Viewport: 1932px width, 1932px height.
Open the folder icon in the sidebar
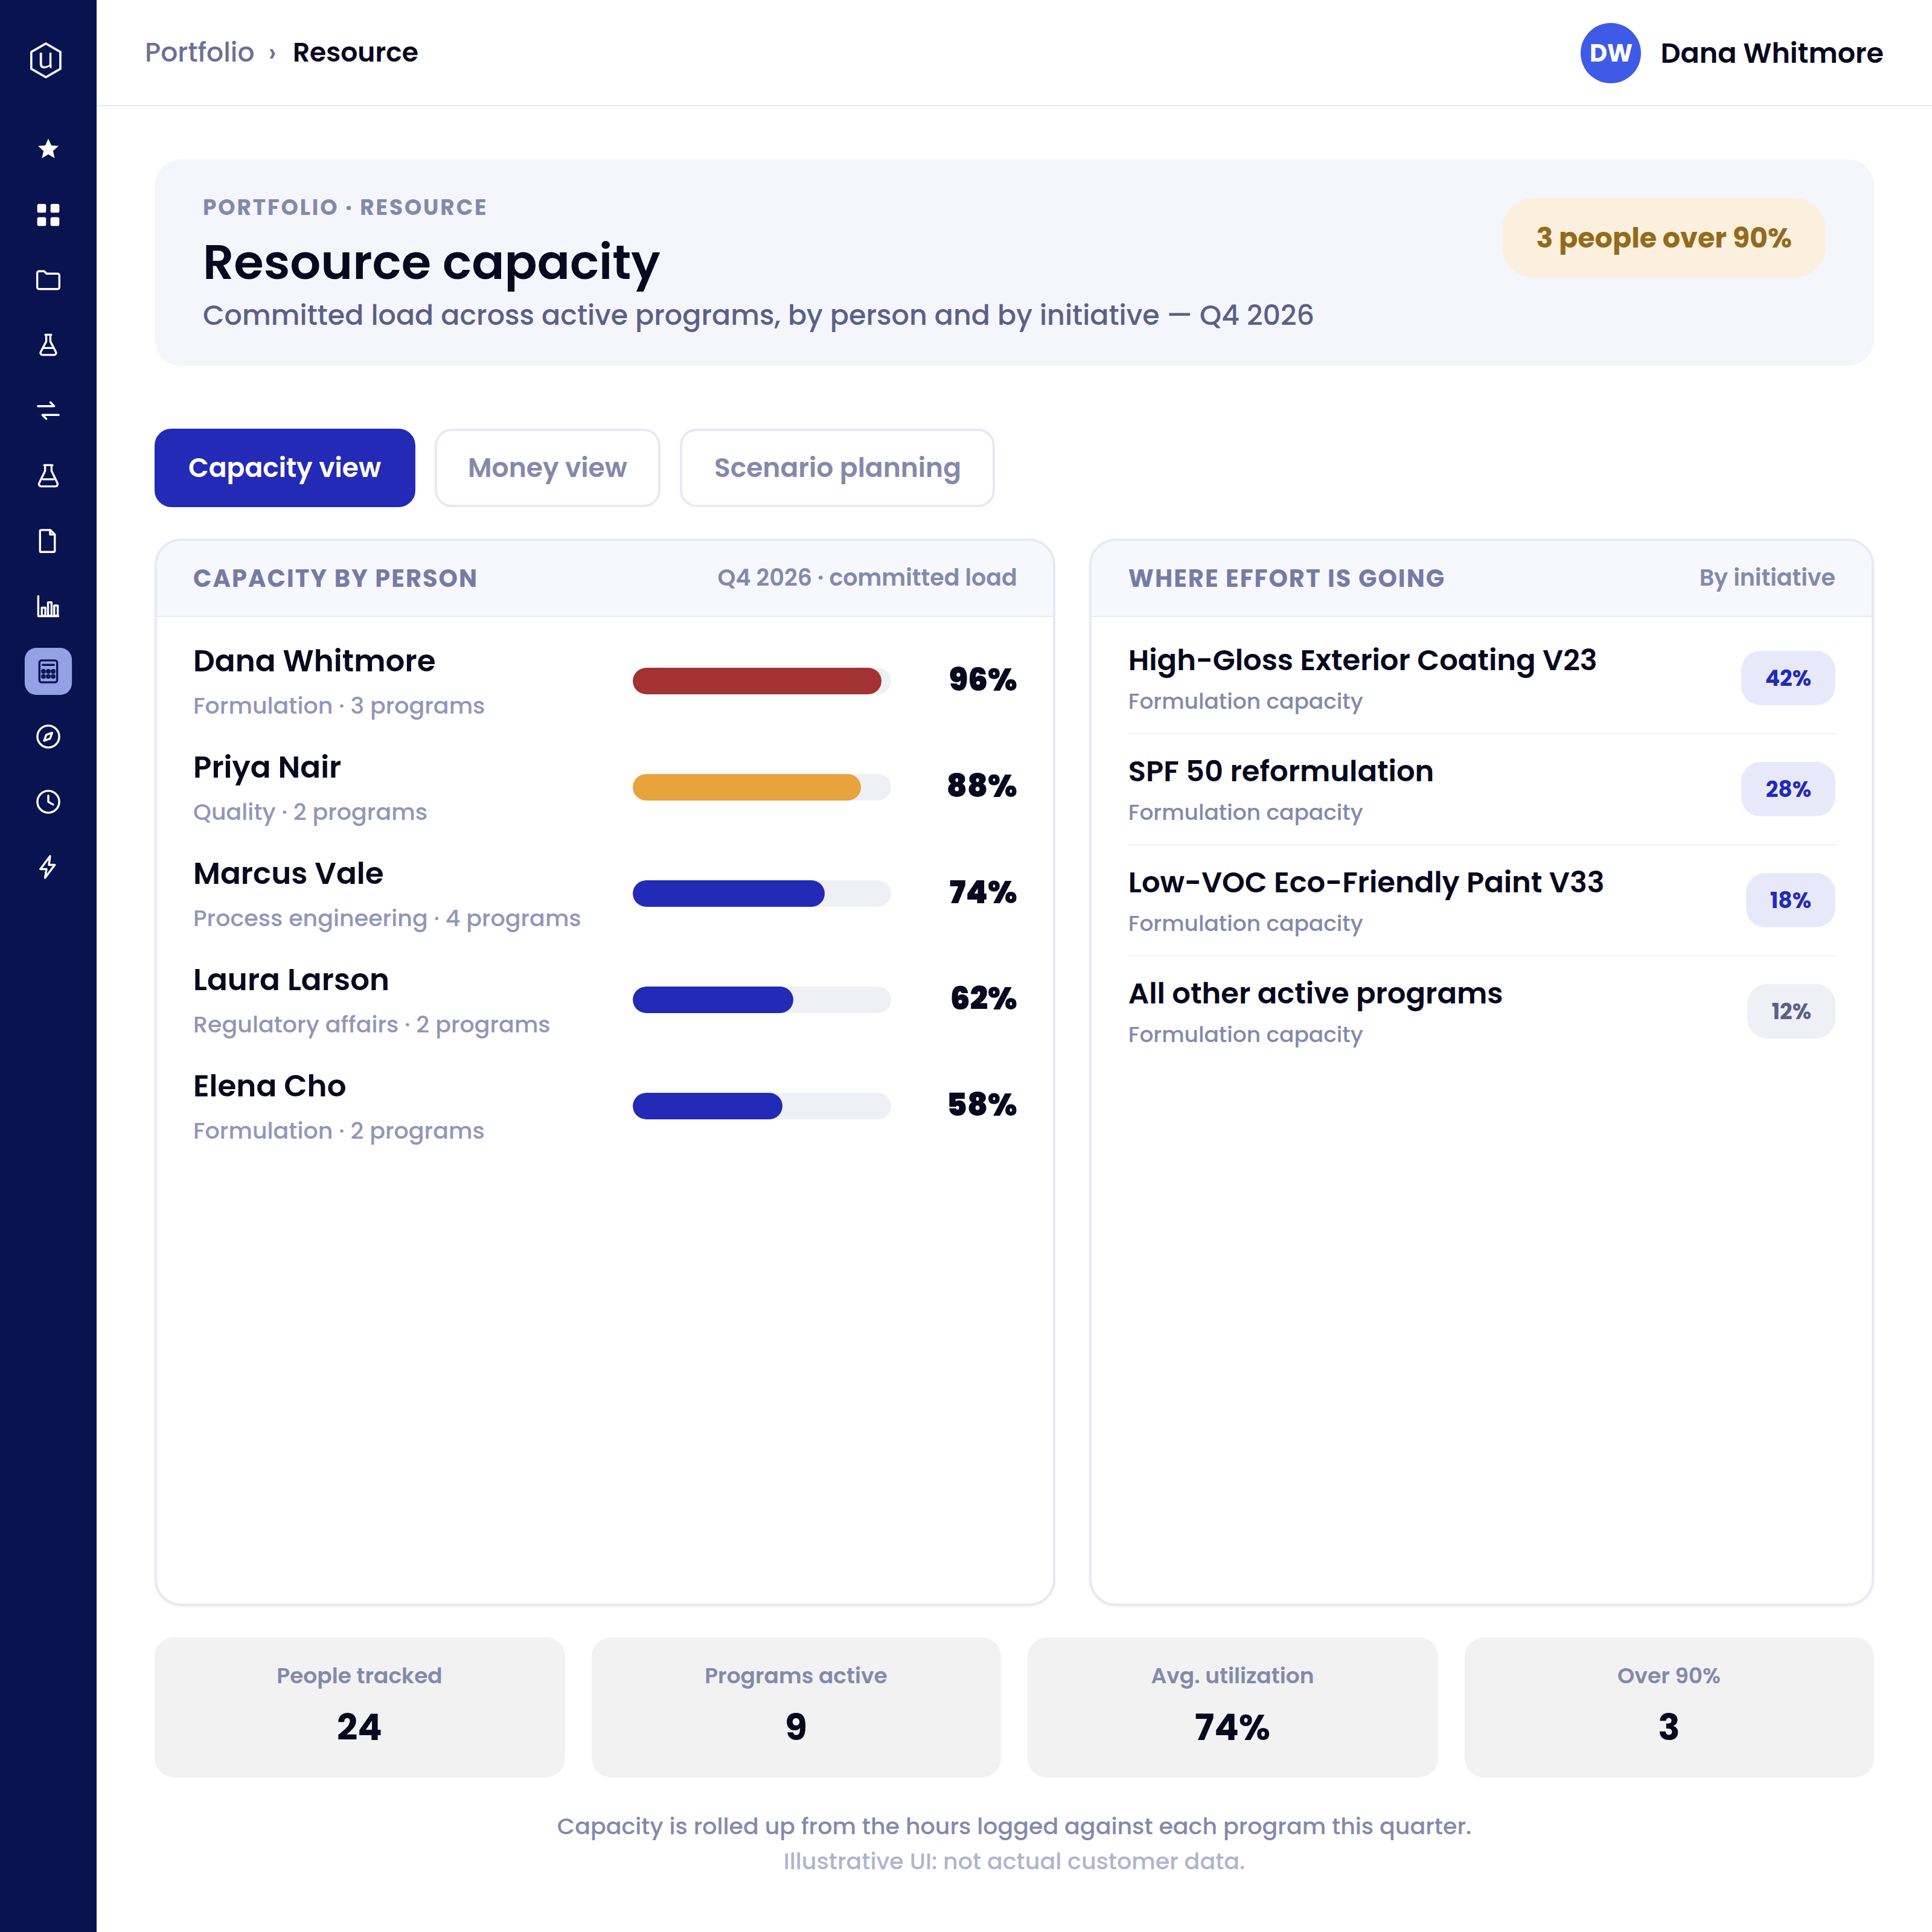point(48,280)
